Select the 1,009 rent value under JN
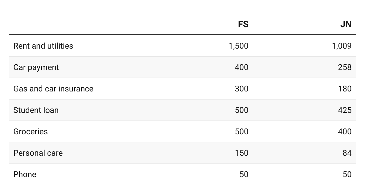365x191 pixels. 342,46
